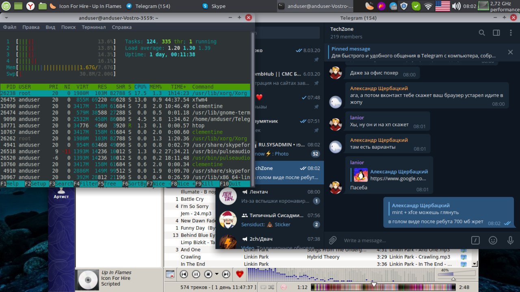Viewport: 520px width, 292px height.
Task: Open the Pinned message banner
Action: (414, 52)
